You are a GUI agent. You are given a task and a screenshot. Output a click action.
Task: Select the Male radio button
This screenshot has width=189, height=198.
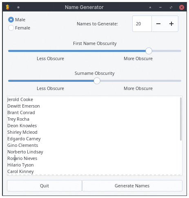click(11, 20)
